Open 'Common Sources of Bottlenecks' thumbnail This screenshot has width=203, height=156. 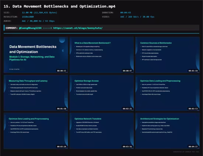[x=168, y=55]
